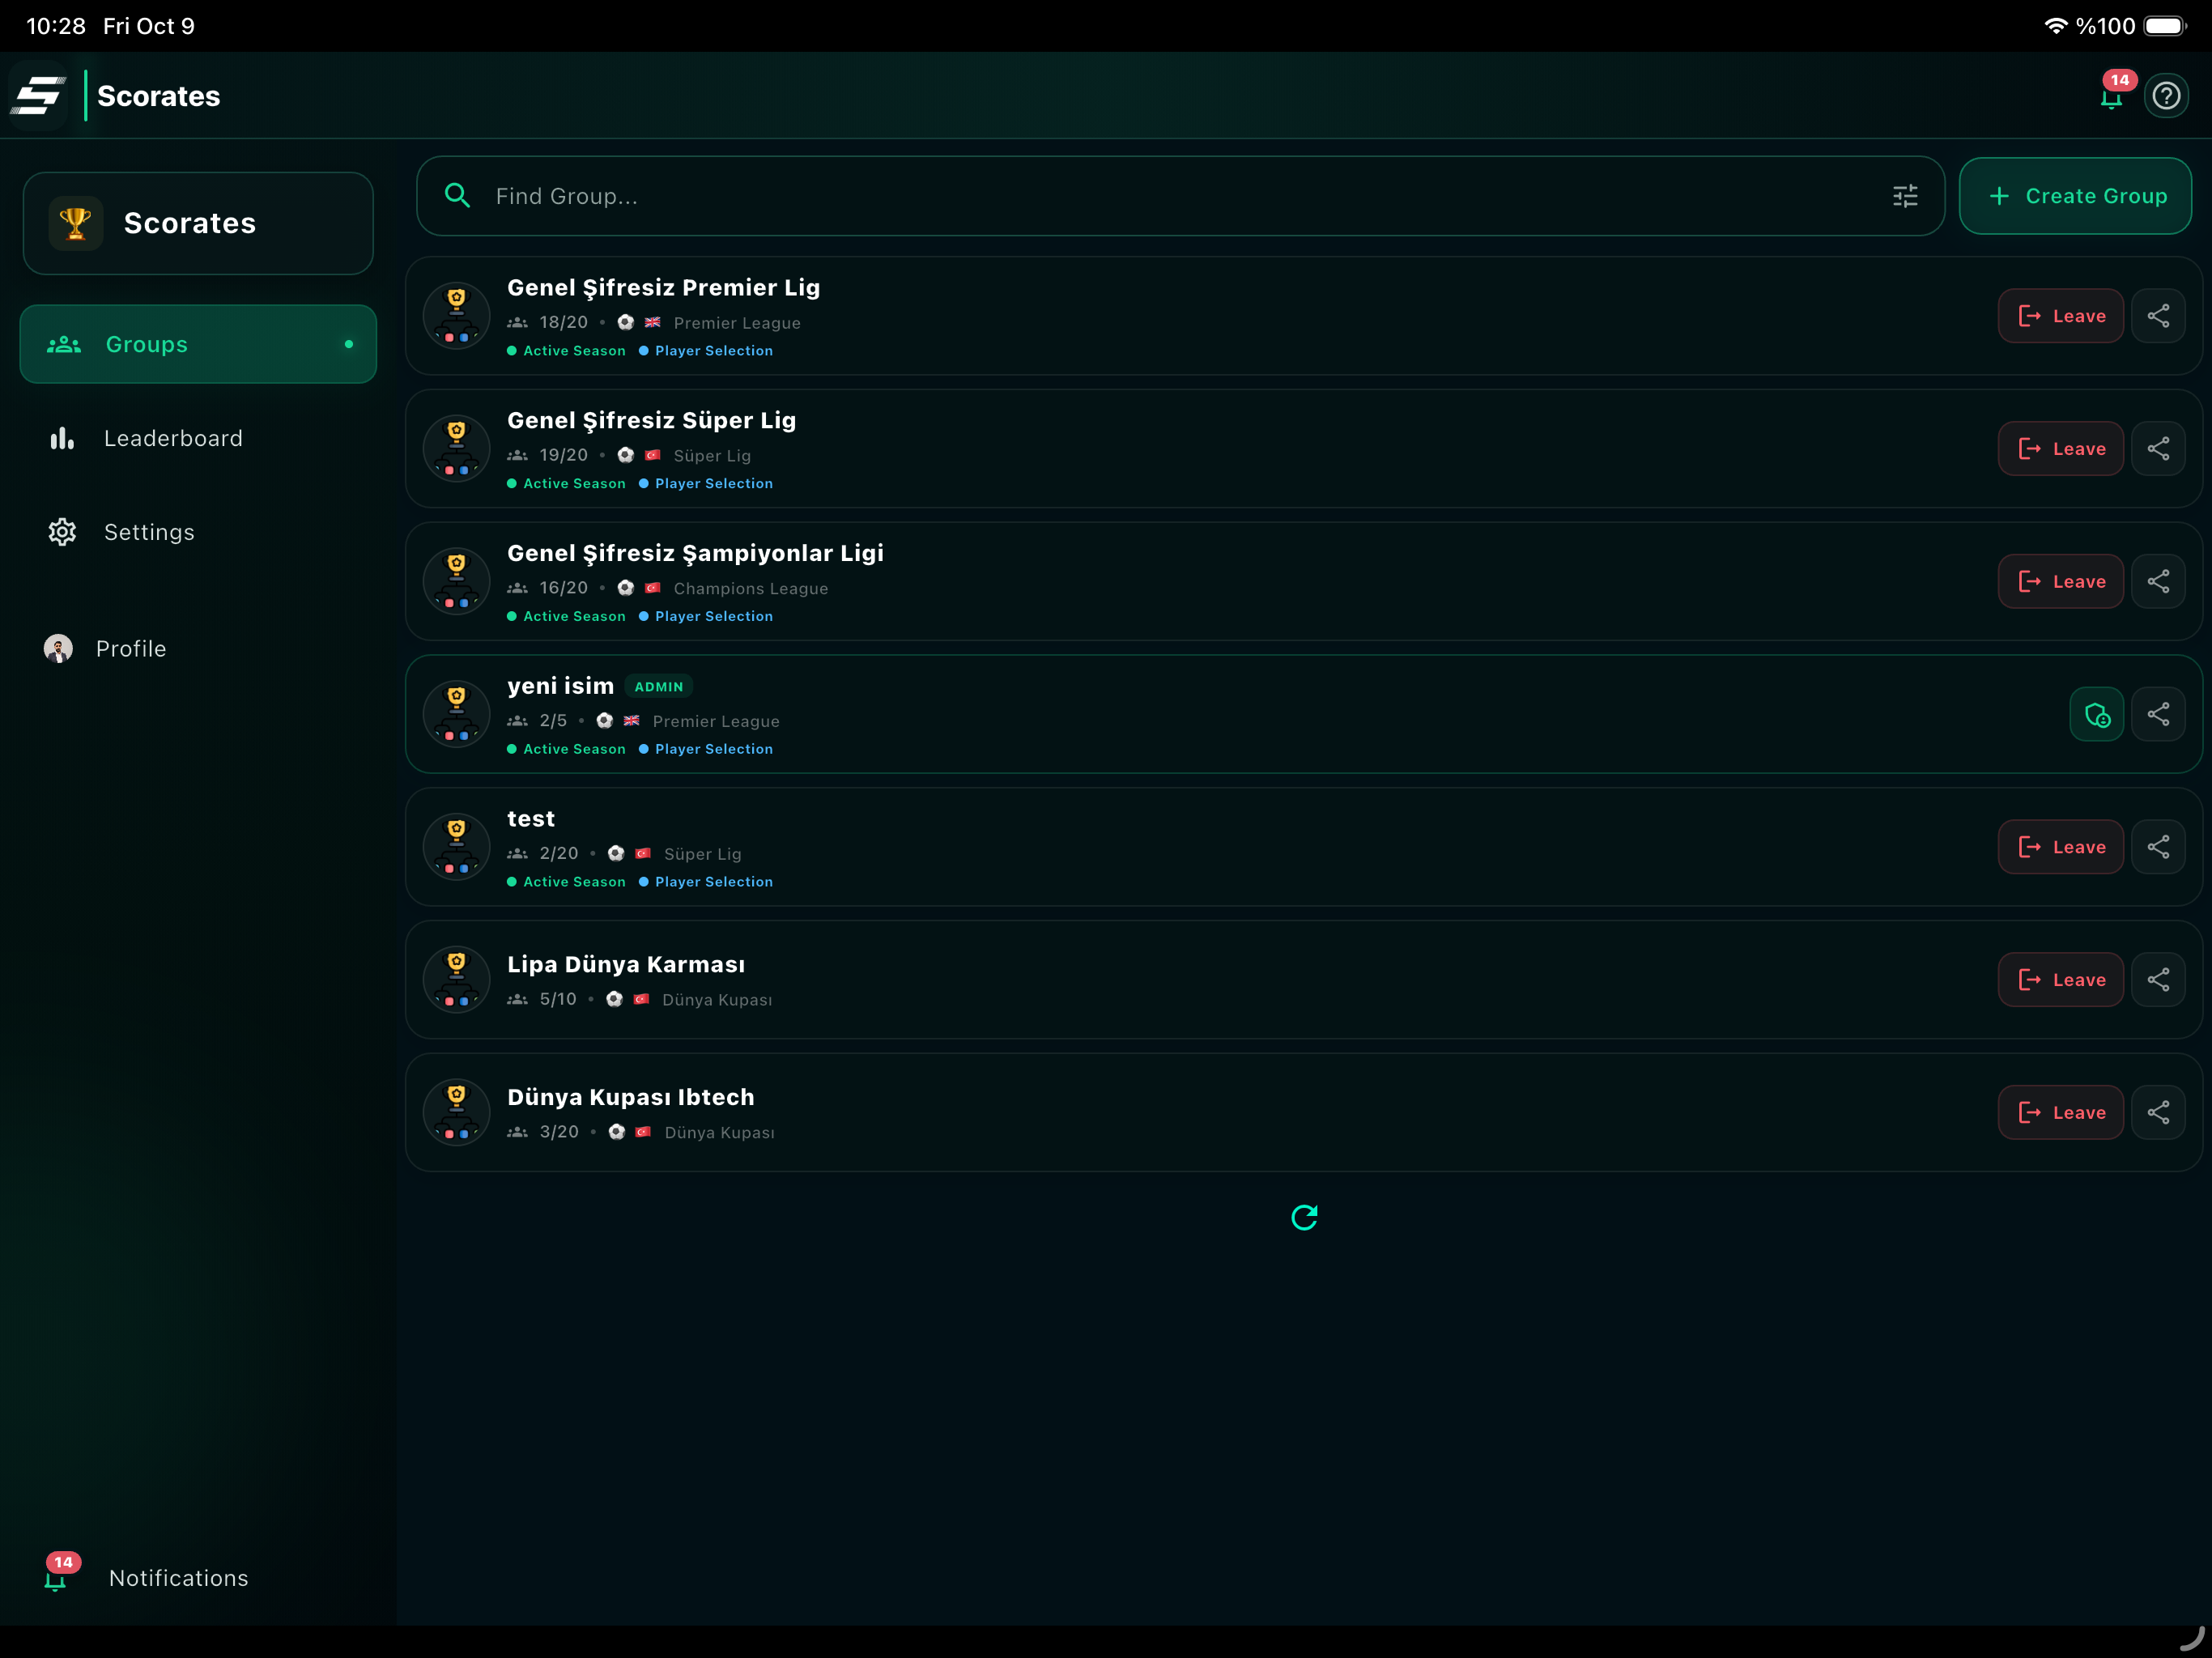Click the ADMIN badge on yeni isim

pyautogui.click(x=659, y=687)
